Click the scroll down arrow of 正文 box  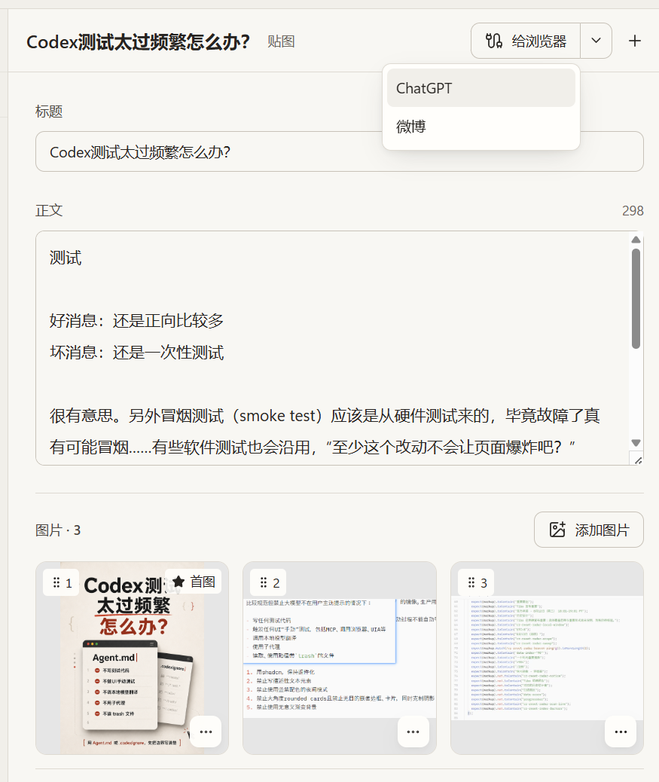click(x=636, y=443)
